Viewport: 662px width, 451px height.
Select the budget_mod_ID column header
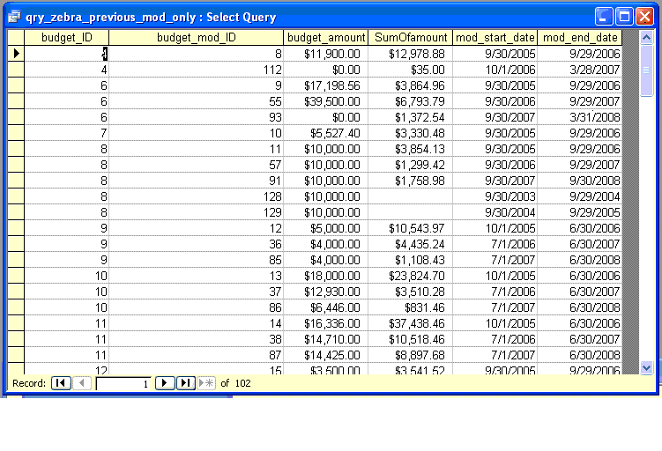click(x=197, y=38)
